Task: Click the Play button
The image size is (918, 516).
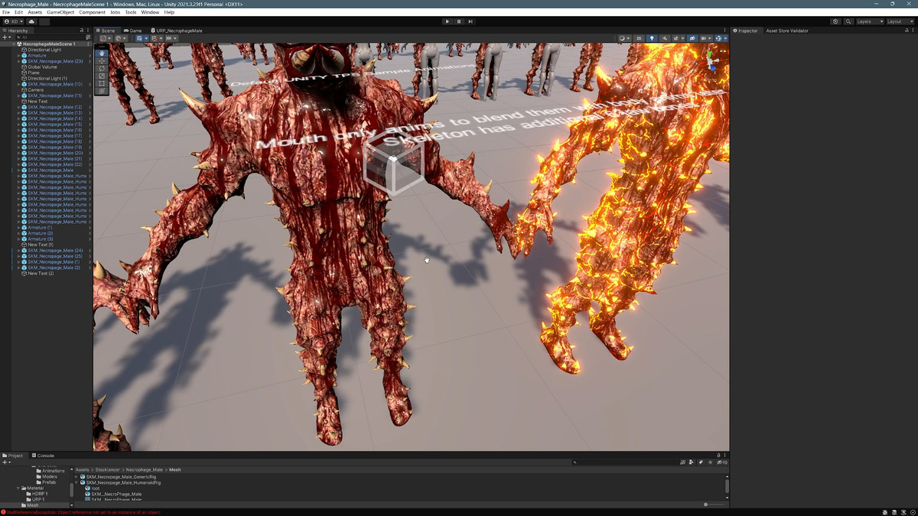Action: [x=448, y=21]
